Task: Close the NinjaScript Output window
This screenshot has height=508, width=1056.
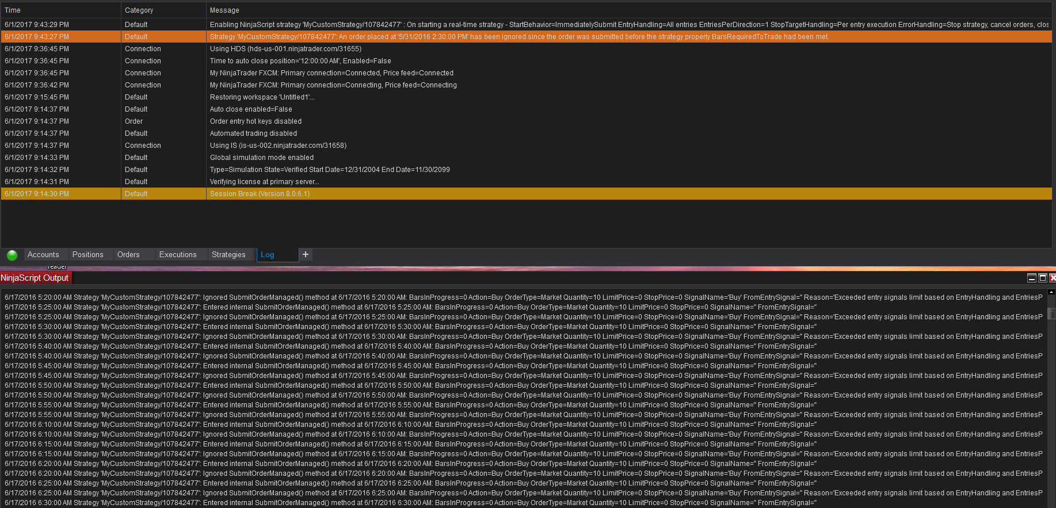Action: 1052,278
